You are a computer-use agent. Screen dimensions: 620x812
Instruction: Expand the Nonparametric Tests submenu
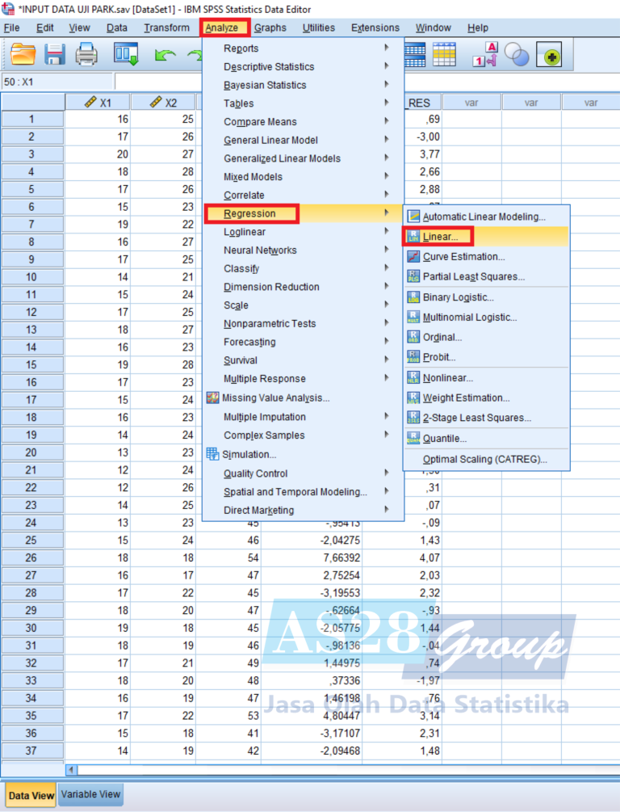tap(270, 324)
